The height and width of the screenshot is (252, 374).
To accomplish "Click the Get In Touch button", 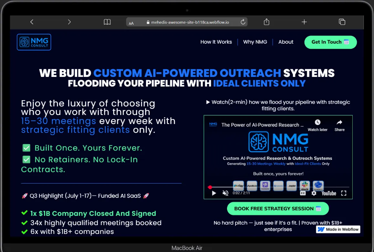I will (x=330, y=42).
